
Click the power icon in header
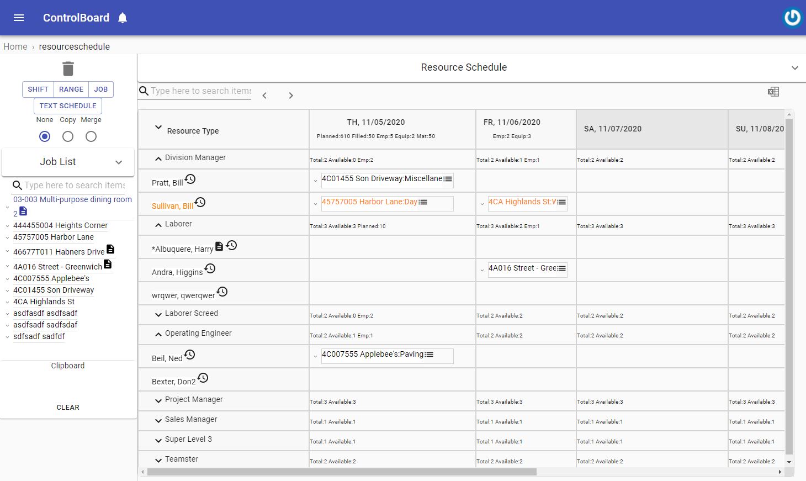[x=792, y=18]
